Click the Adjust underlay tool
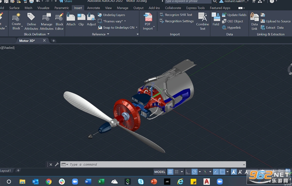Screen dimensions: 292x186 91,20
